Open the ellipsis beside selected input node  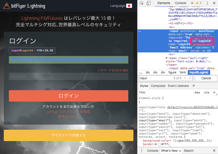tap(139, 31)
